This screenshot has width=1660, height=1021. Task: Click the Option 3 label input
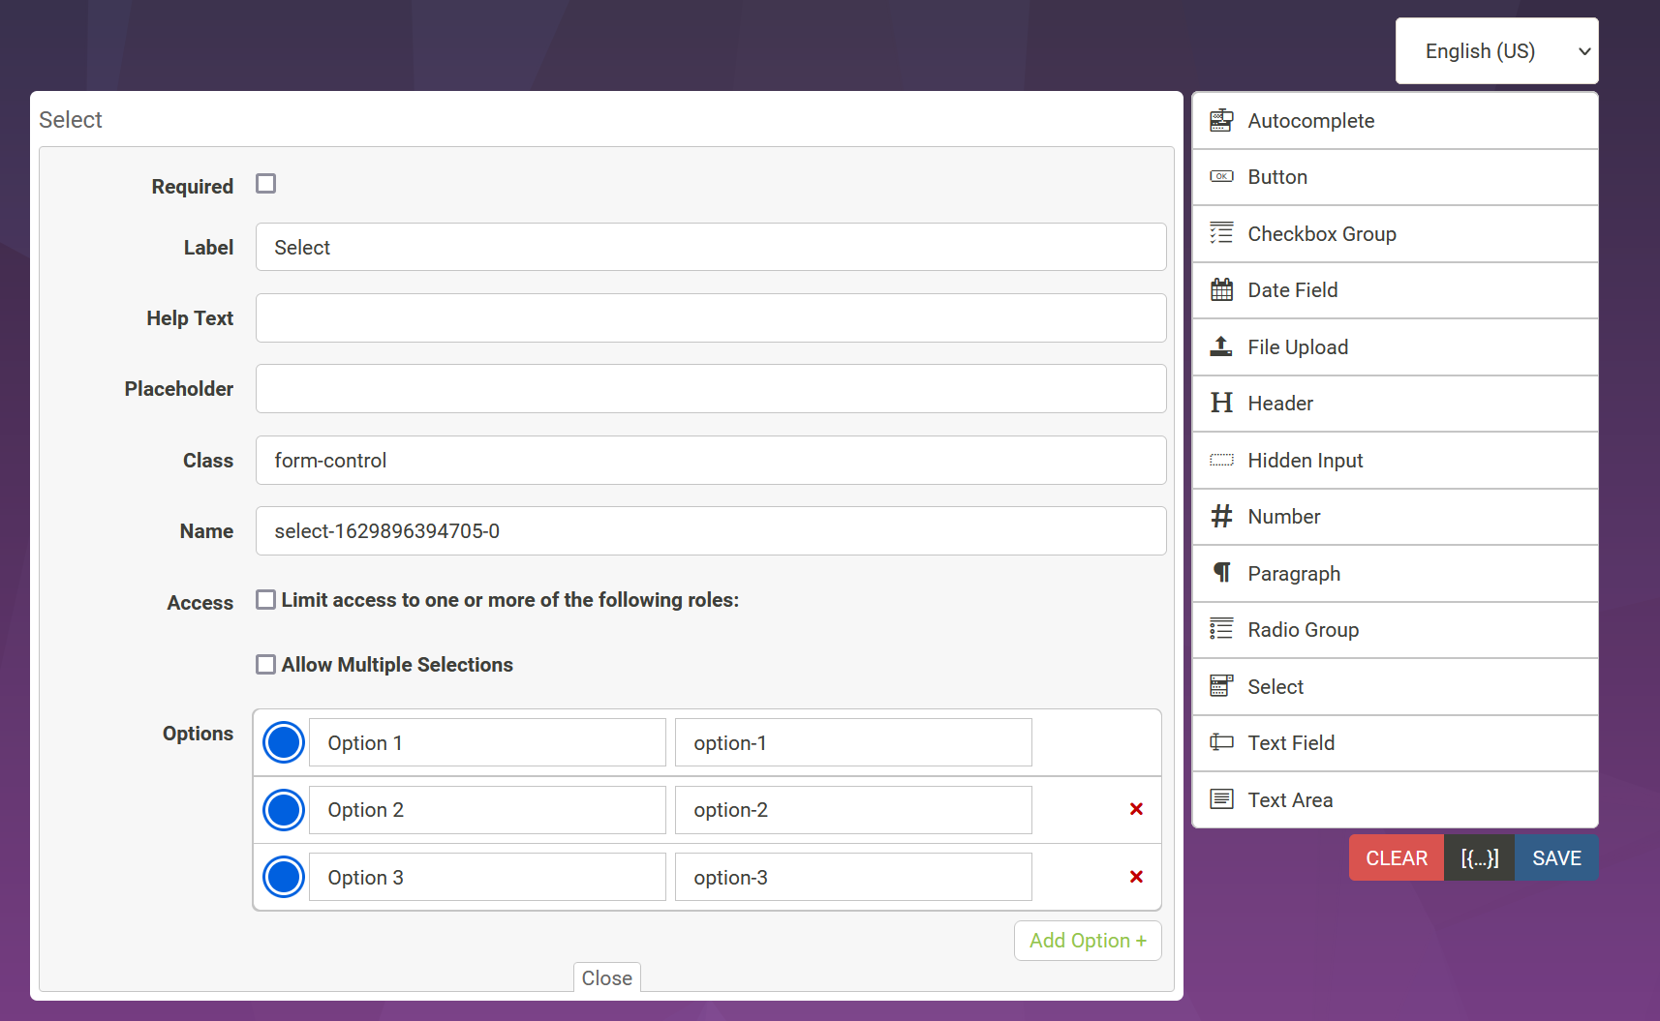coord(487,877)
